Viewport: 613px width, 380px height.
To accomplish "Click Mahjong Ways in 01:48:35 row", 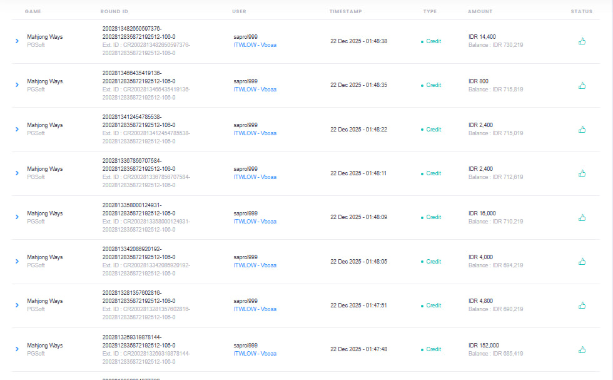I will 44,81.
